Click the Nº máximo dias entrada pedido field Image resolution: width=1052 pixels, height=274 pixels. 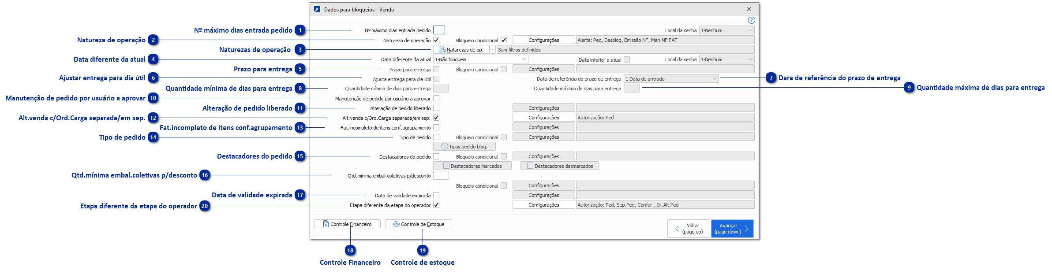(439, 30)
